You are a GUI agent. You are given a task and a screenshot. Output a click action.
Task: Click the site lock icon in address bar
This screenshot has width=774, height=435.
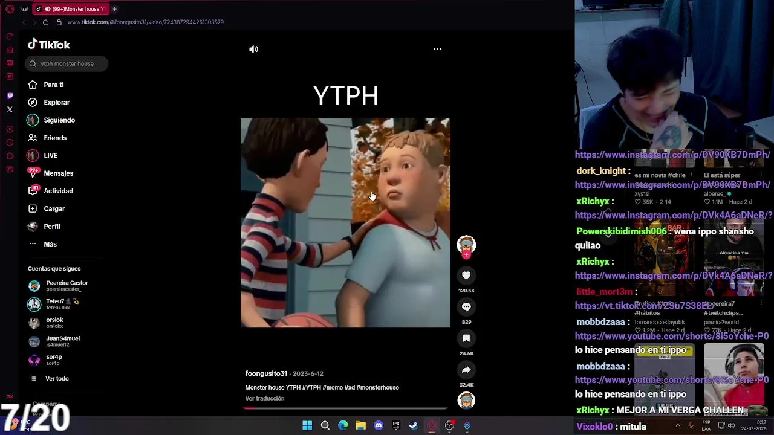tap(59, 22)
